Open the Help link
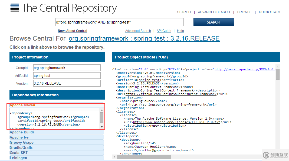 pos(180,31)
